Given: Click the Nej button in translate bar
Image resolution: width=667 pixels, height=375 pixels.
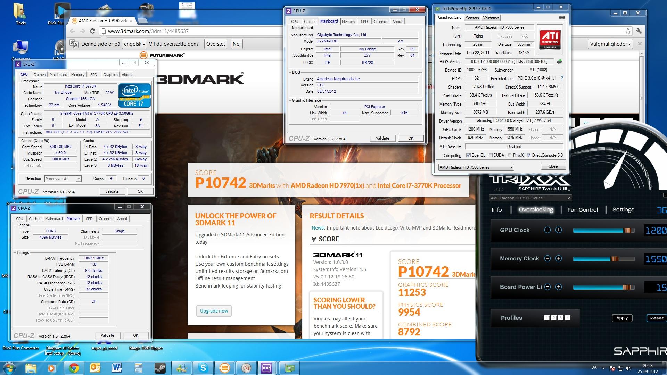Looking at the screenshot, I should [x=237, y=44].
